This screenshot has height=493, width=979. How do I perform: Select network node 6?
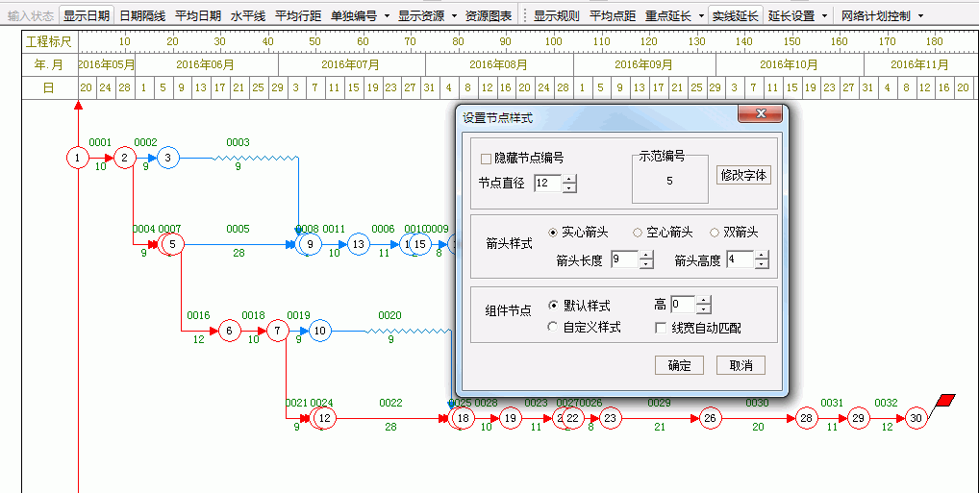pos(229,331)
